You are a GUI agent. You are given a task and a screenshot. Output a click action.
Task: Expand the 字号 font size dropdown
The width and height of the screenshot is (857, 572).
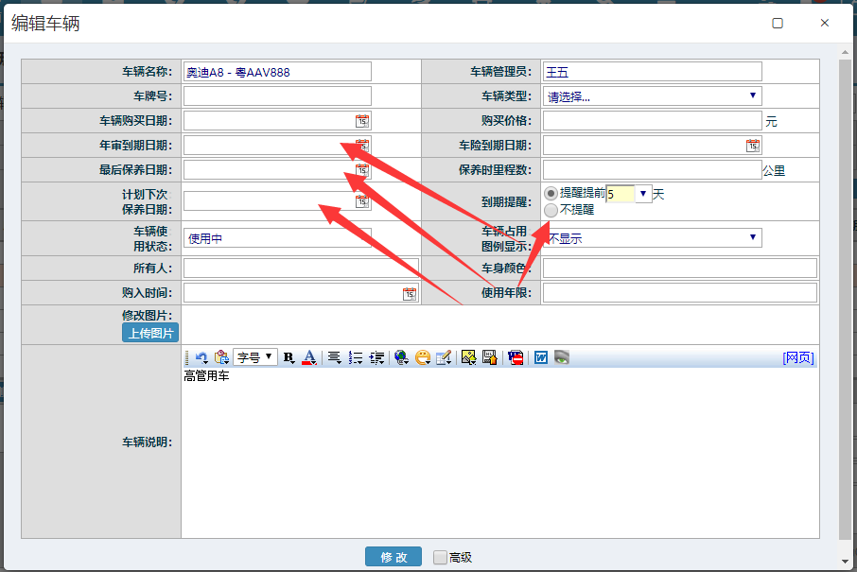point(255,357)
